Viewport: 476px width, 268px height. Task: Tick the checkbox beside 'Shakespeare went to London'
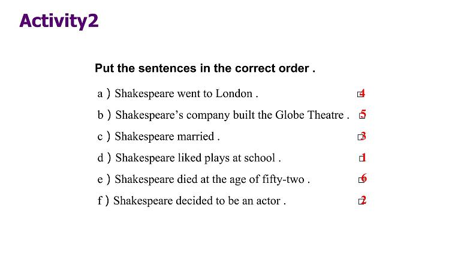(x=360, y=94)
